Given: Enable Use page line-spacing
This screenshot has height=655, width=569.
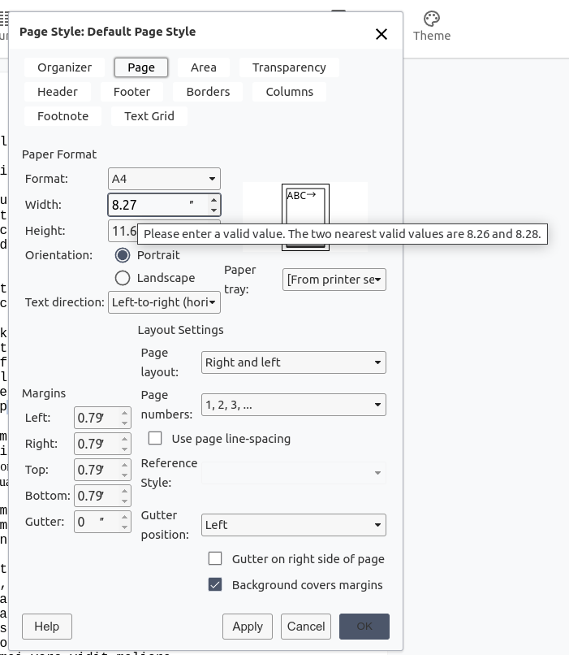Looking at the screenshot, I should coord(154,439).
